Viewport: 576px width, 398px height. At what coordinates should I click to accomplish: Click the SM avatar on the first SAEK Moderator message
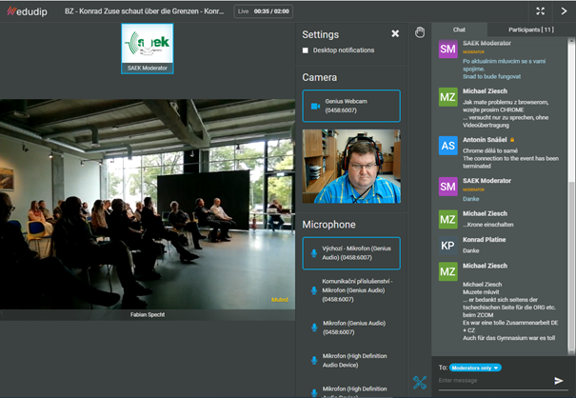[x=447, y=49]
